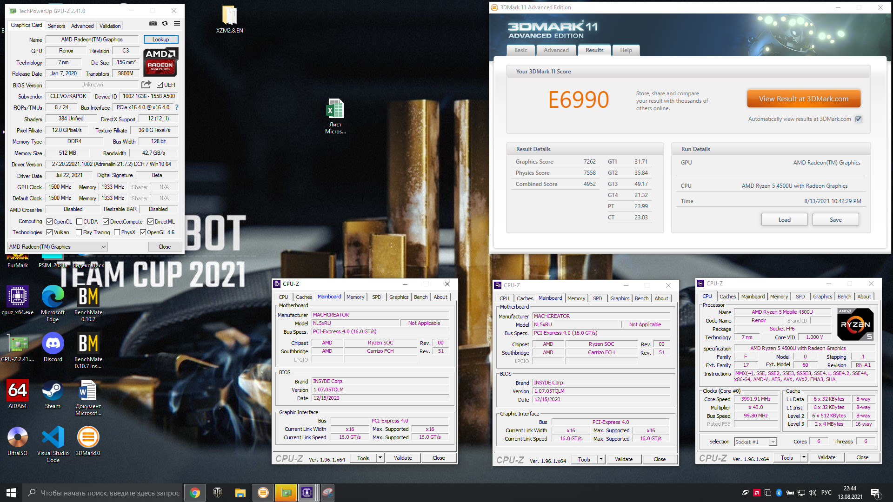
Task: Click the taskbar clock showing 22:44
Action: tap(850, 493)
